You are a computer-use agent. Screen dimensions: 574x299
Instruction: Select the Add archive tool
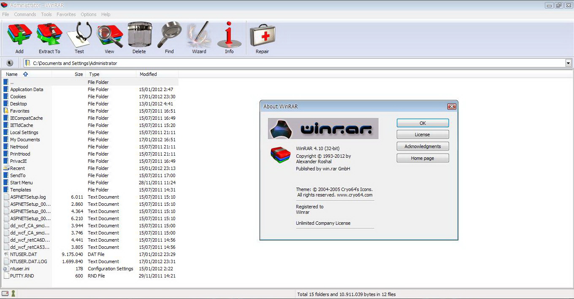click(19, 37)
